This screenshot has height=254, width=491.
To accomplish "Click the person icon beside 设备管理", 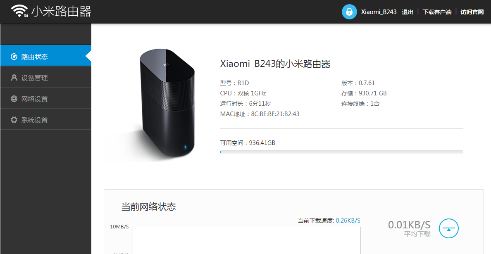I will [x=13, y=77].
